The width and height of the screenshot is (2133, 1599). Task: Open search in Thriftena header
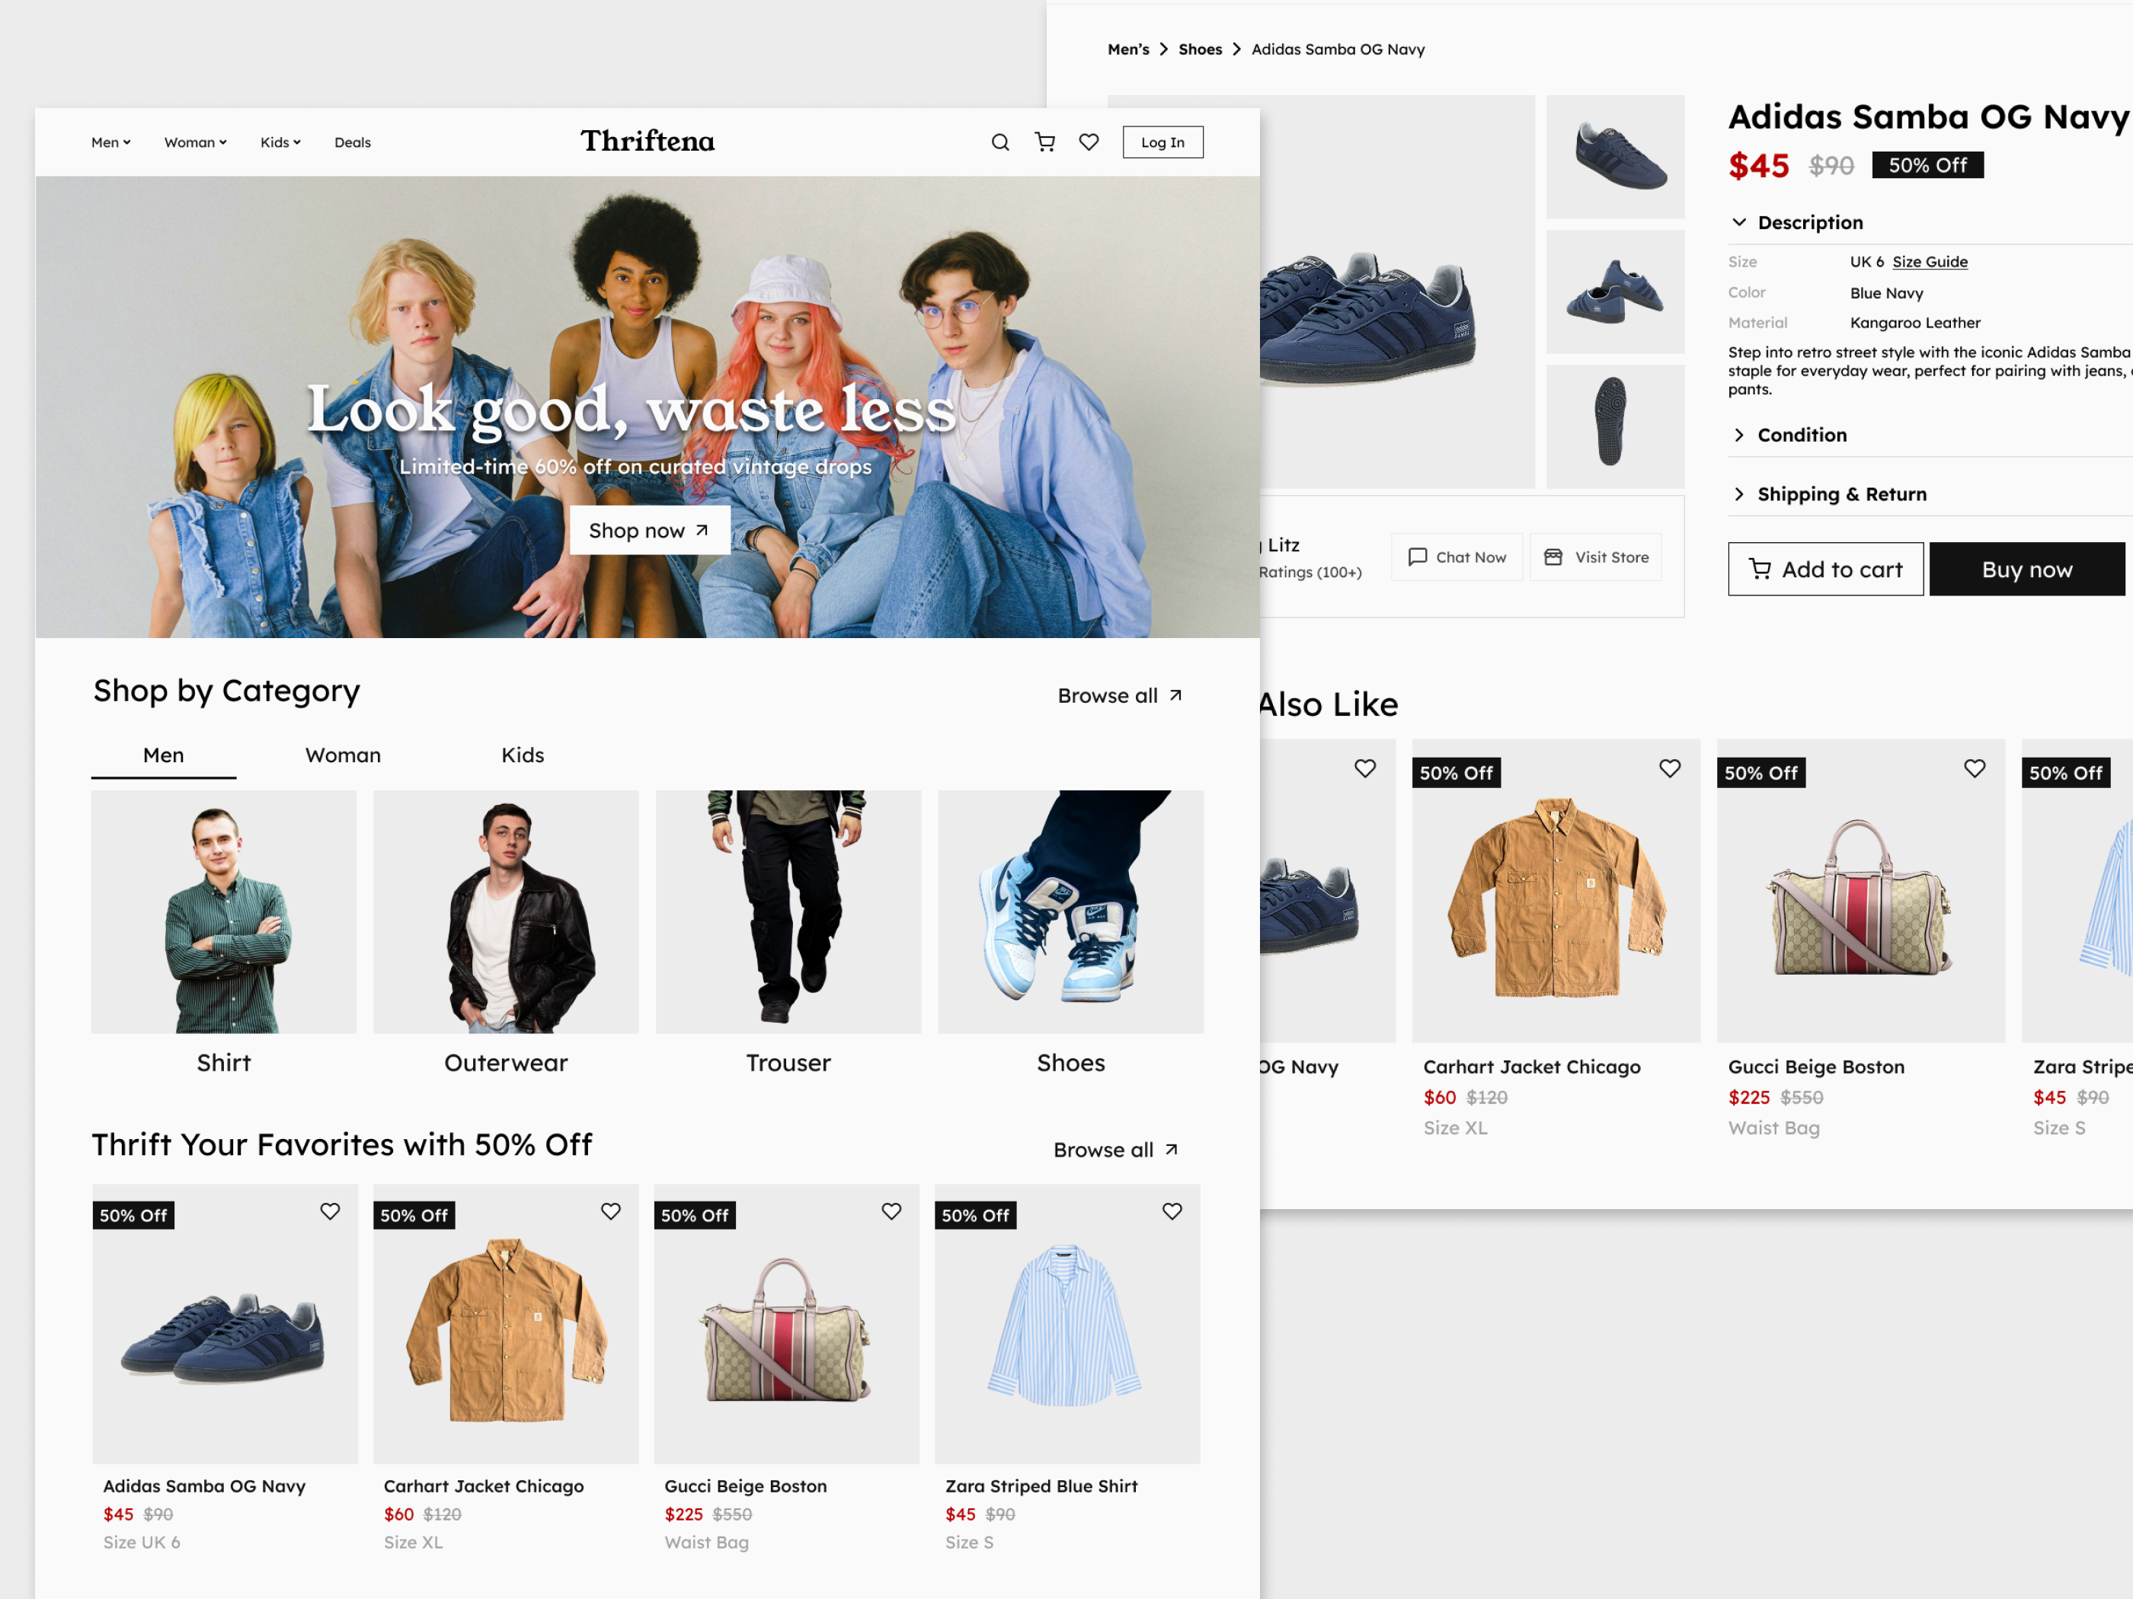pyautogui.click(x=1000, y=142)
